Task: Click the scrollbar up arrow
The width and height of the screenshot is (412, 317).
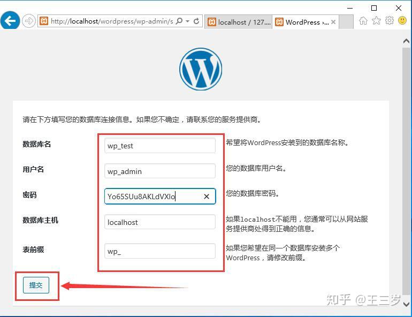Action: (406, 42)
